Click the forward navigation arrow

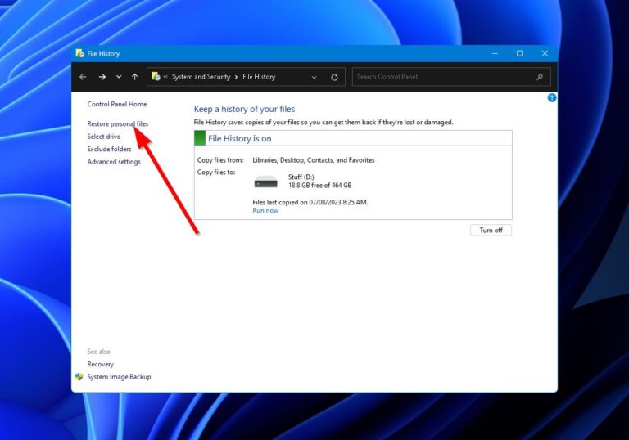click(x=102, y=77)
